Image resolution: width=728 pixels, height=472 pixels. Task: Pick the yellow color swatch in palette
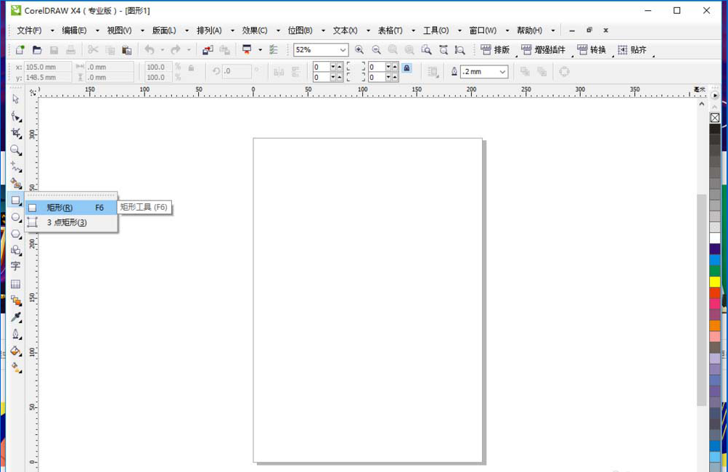(x=715, y=282)
